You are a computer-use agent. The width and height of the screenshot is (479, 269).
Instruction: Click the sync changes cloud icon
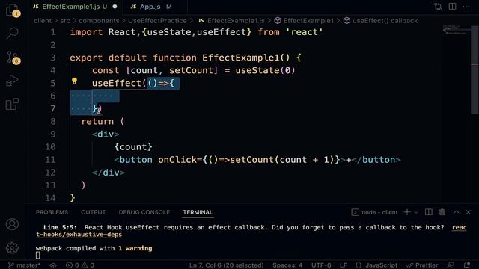click(x=53, y=265)
